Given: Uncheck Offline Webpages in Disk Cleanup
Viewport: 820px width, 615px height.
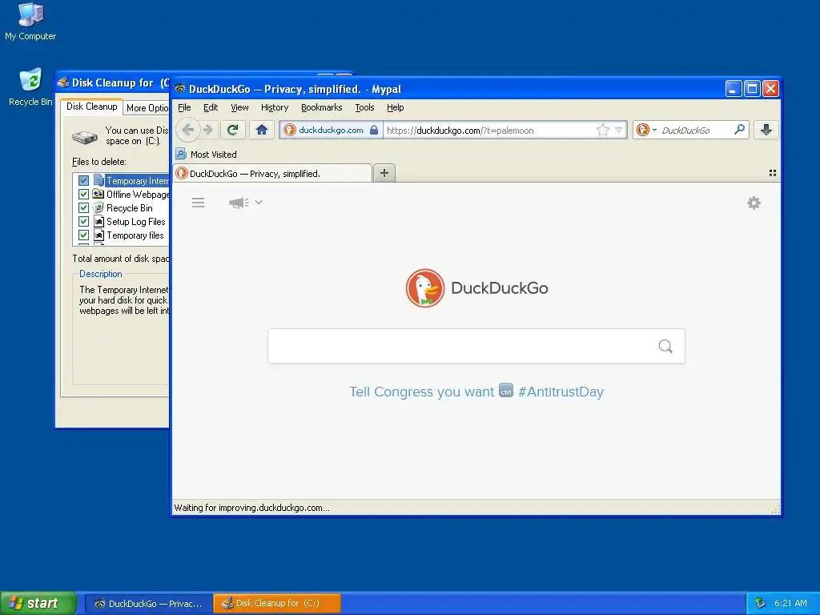Looking at the screenshot, I should [x=83, y=194].
